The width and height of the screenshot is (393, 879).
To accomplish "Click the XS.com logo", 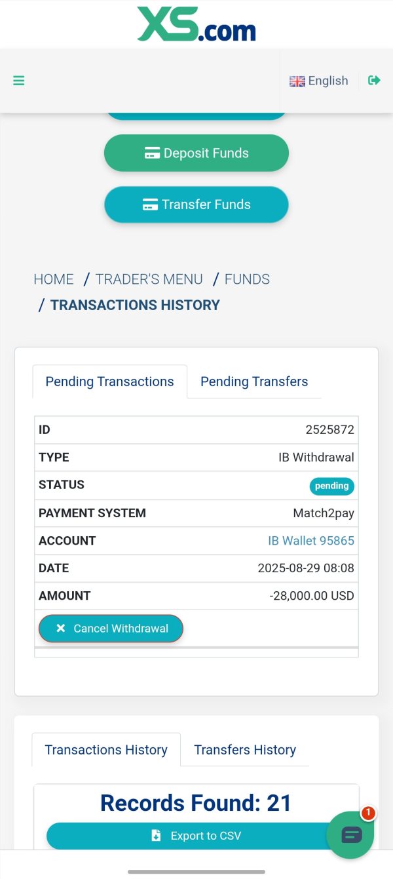I will 196,24.
